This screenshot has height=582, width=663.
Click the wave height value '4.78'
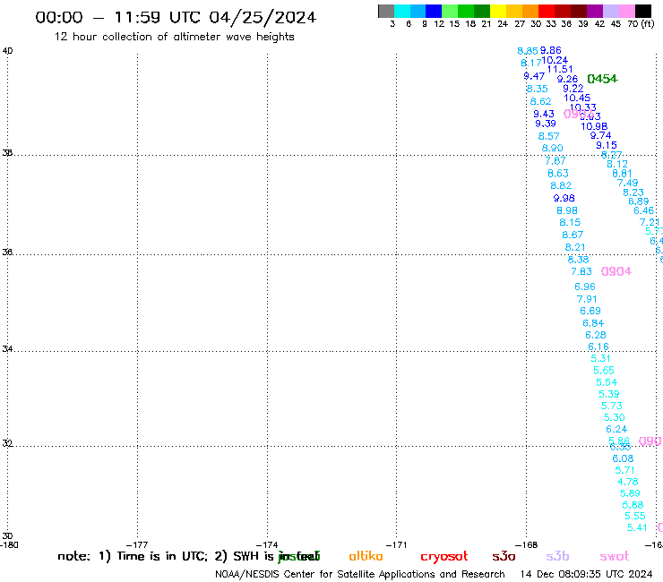627,482
